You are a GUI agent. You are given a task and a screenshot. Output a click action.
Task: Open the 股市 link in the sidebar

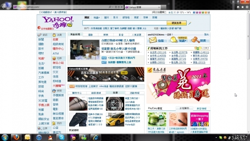click(41, 49)
